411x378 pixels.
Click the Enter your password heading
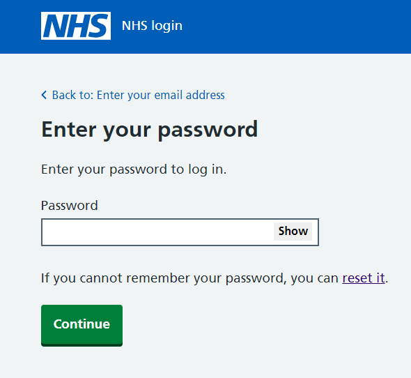(150, 130)
